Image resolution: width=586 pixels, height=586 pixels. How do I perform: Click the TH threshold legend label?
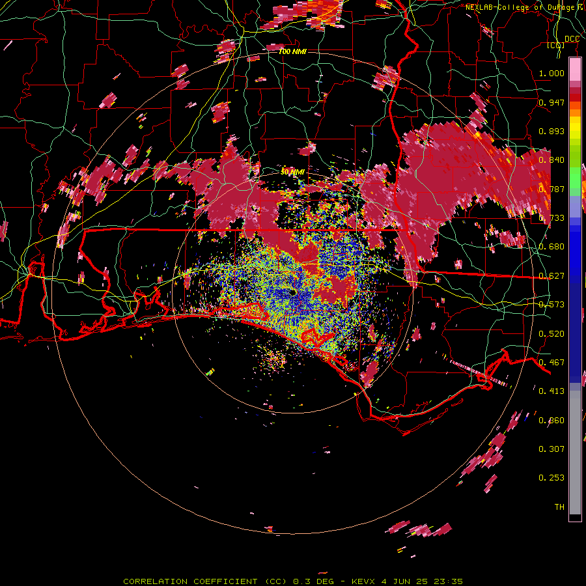click(559, 507)
